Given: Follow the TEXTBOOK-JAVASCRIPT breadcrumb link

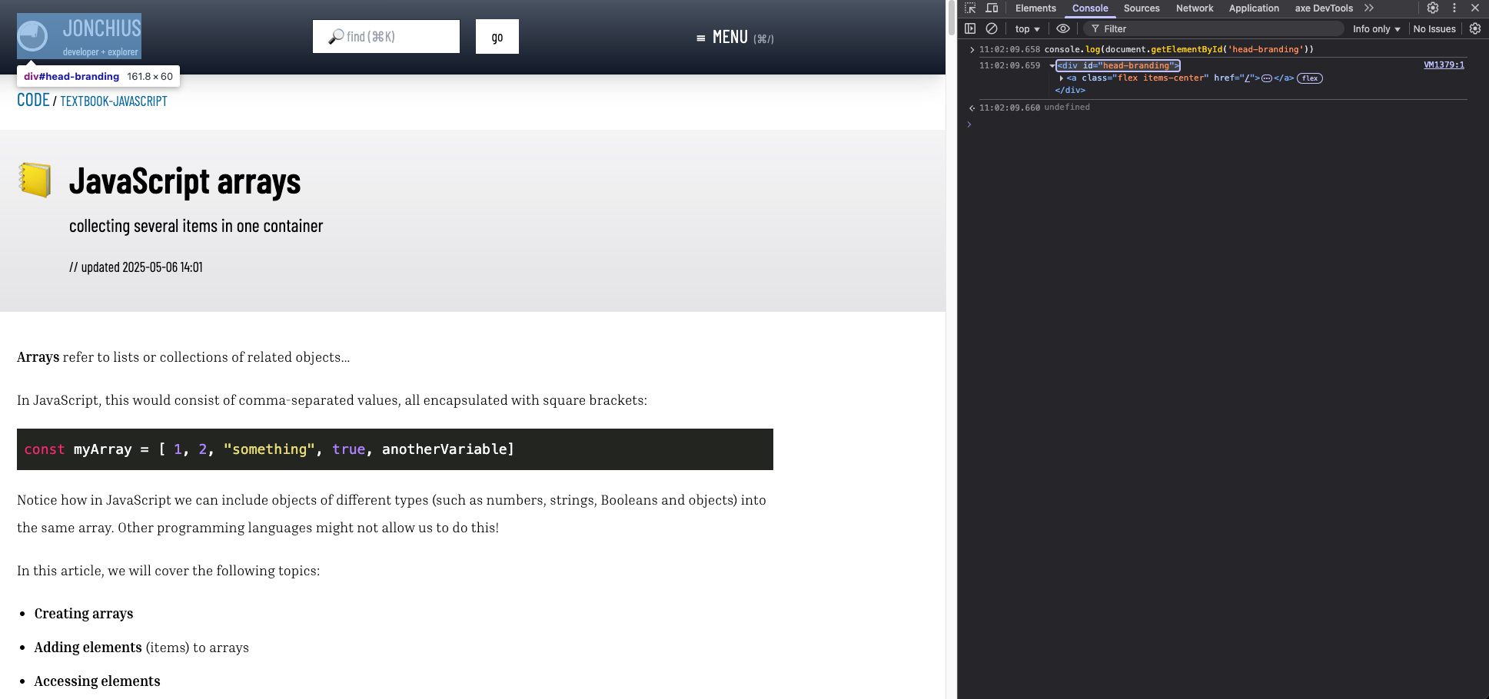Looking at the screenshot, I should click(114, 101).
